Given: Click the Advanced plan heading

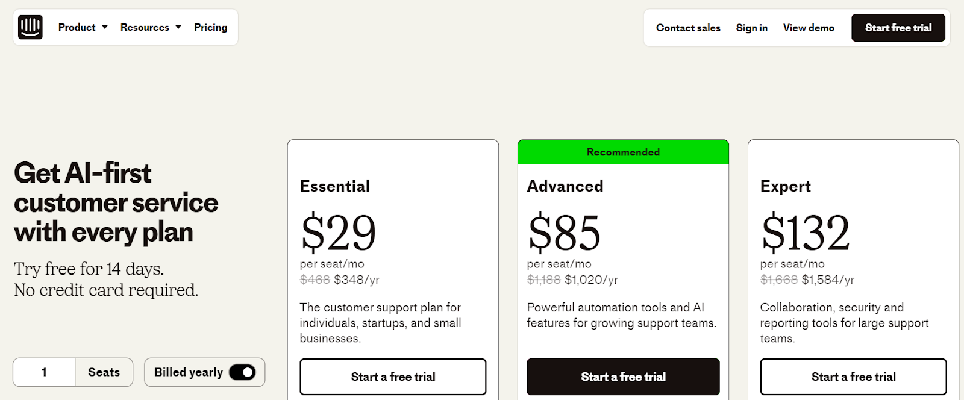Looking at the screenshot, I should (x=564, y=186).
